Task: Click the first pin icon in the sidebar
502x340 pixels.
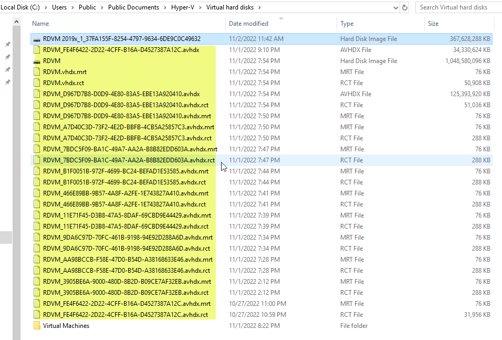Action: (x=8, y=44)
